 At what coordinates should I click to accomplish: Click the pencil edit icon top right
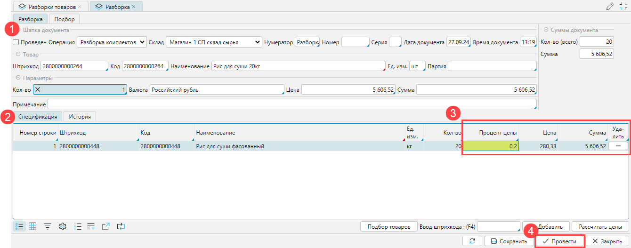[x=610, y=6]
